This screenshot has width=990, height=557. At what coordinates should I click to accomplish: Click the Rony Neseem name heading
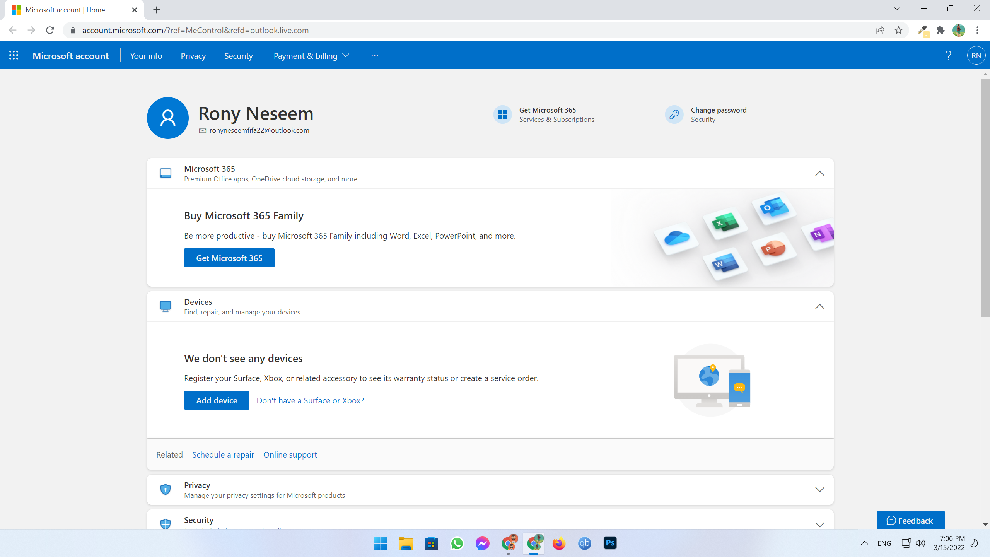click(256, 113)
